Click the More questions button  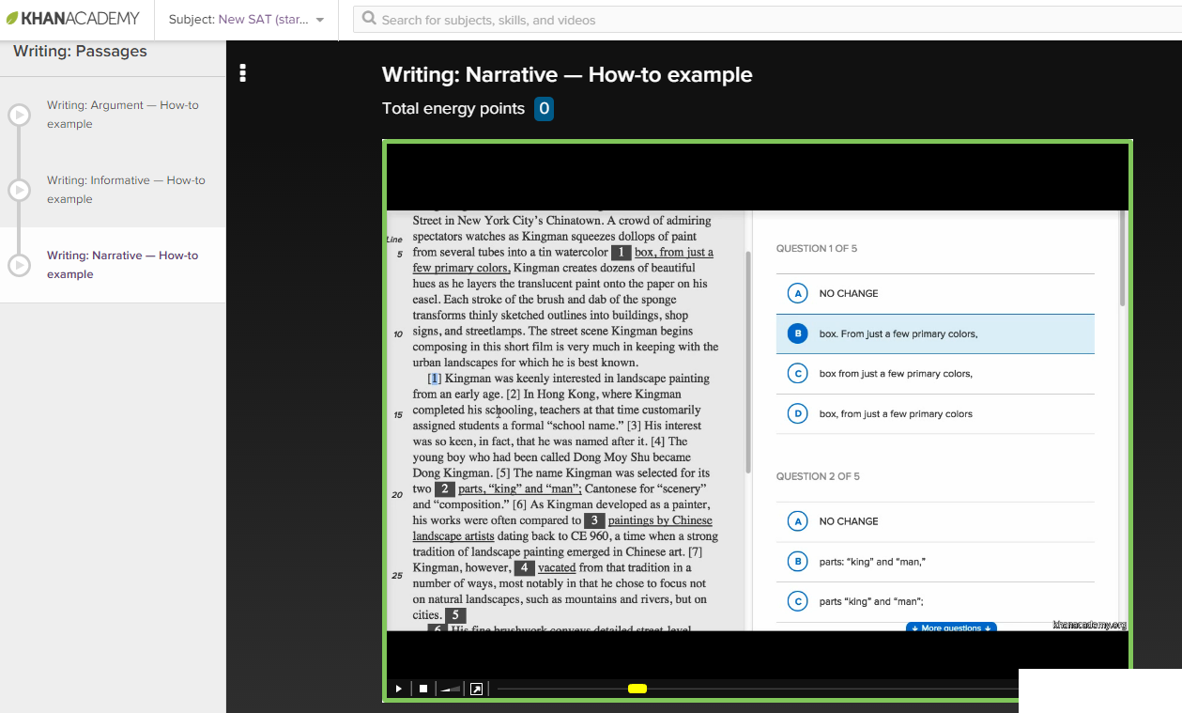tap(951, 628)
